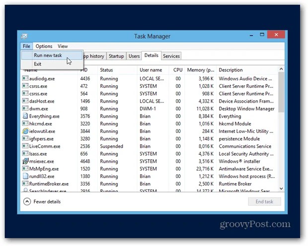Image resolution: width=308 pixels, height=246 pixels.
Task: Click the dasHost.exe process icon
Action: (25, 101)
